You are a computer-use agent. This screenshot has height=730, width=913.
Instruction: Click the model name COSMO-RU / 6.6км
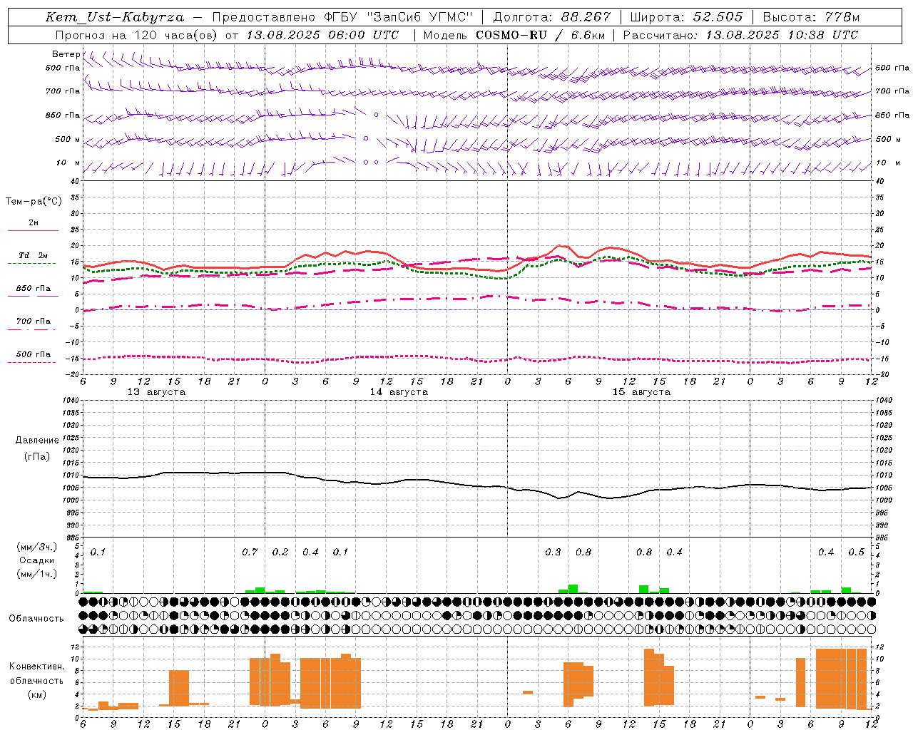[x=540, y=35]
